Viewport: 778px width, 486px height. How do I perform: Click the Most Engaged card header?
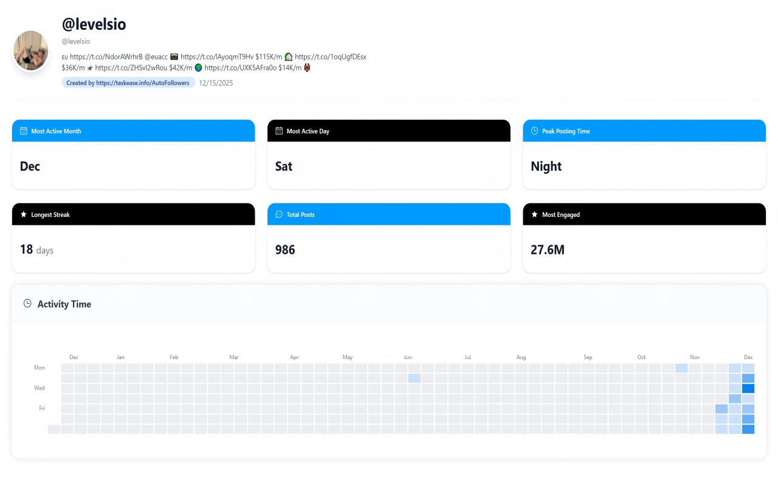click(x=644, y=214)
